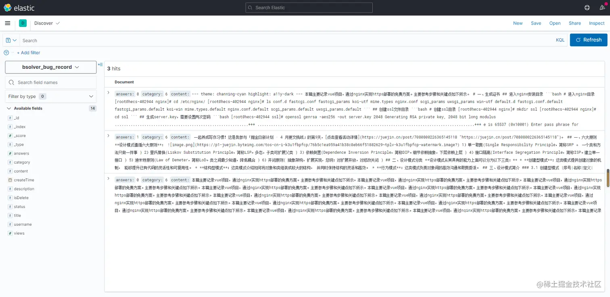Click the Elastic logo
Viewport: 610px width, 297px height.
19,8
